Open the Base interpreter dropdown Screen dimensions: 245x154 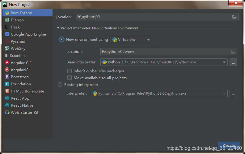[164, 62]
